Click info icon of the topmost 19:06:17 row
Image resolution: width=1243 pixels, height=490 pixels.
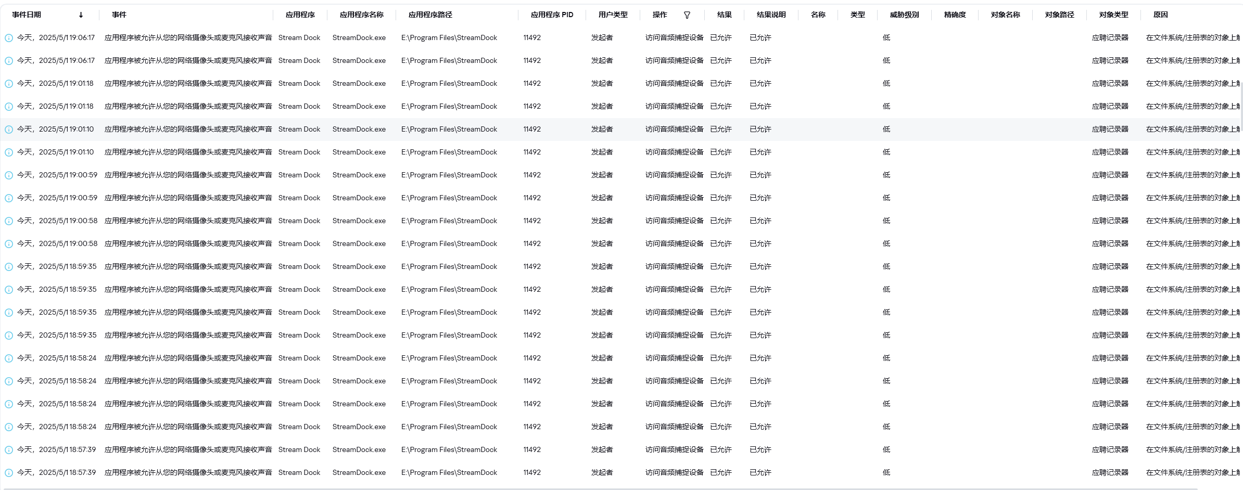click(9, 38)
